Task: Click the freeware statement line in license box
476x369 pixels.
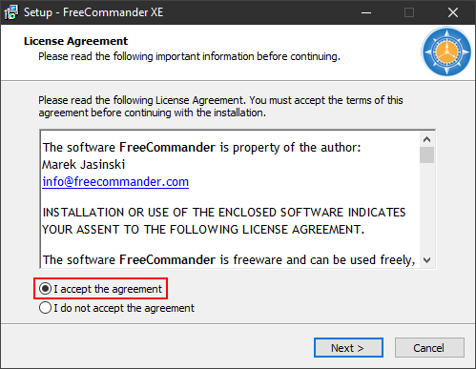Action: 229,260
